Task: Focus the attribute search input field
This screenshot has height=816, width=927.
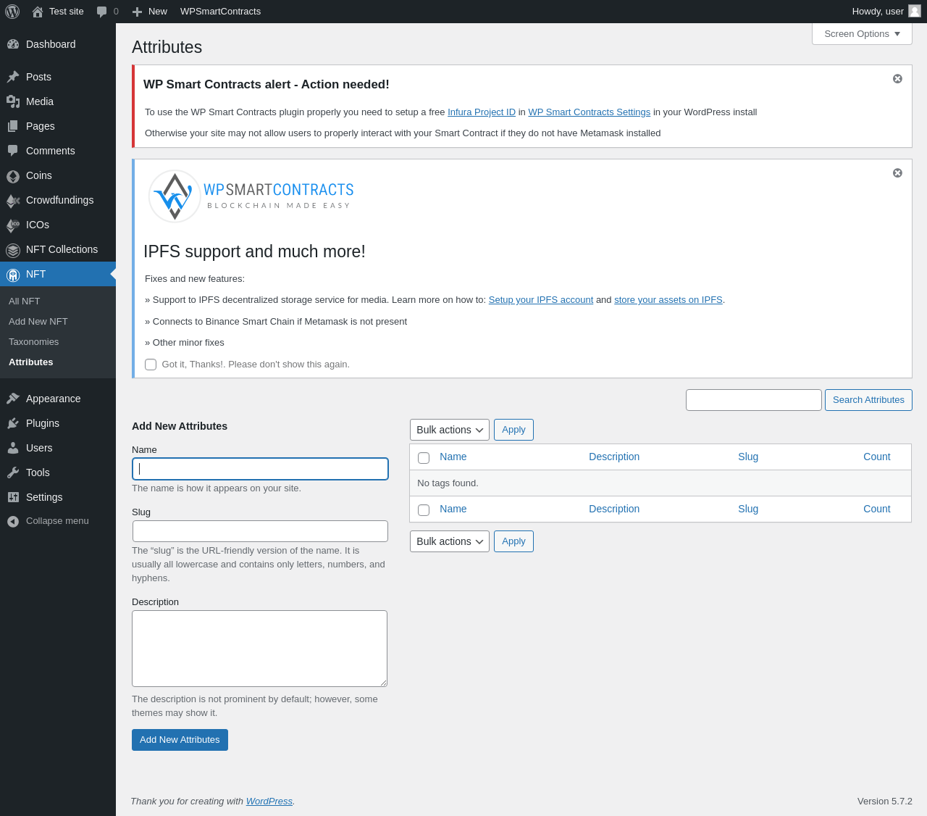Action: [x=754, y=400]
